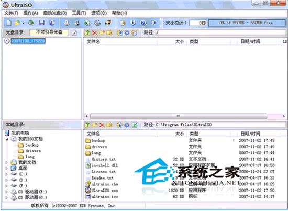Expand the (C:) drive tree node
288x211 pixels.
7,174
